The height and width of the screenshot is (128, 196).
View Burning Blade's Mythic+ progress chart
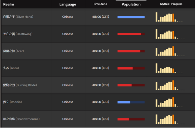point(170,85)
